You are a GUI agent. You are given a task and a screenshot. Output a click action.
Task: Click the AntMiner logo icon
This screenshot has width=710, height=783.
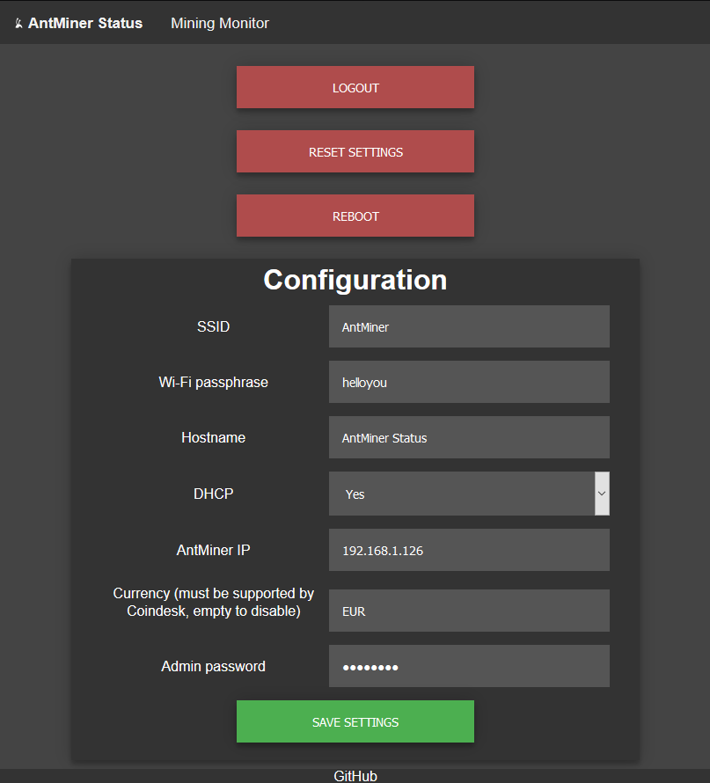tap(18, 24)
